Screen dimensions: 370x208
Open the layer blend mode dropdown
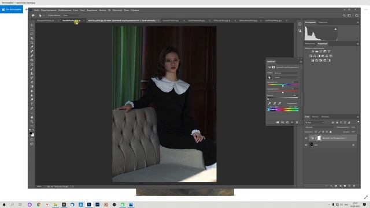coord(320,127)
